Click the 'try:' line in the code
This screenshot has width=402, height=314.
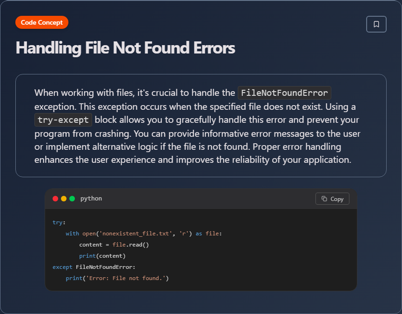tap(59, 222)
